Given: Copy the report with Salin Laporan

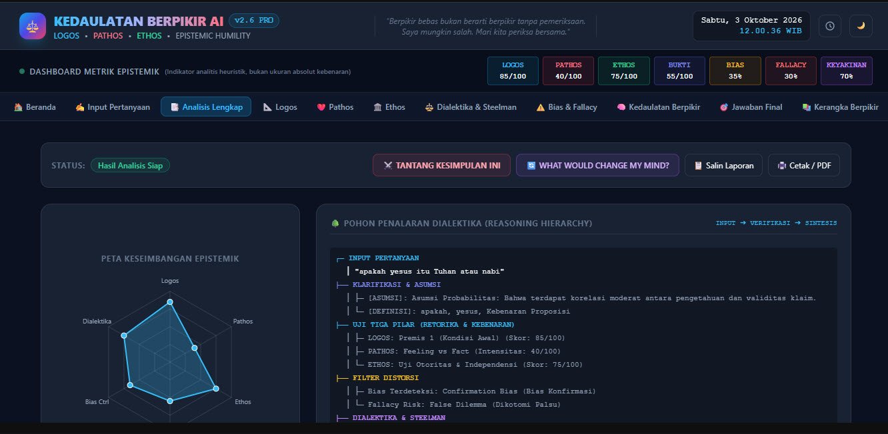Looking at the screenshot, I should tap(724, 165).
